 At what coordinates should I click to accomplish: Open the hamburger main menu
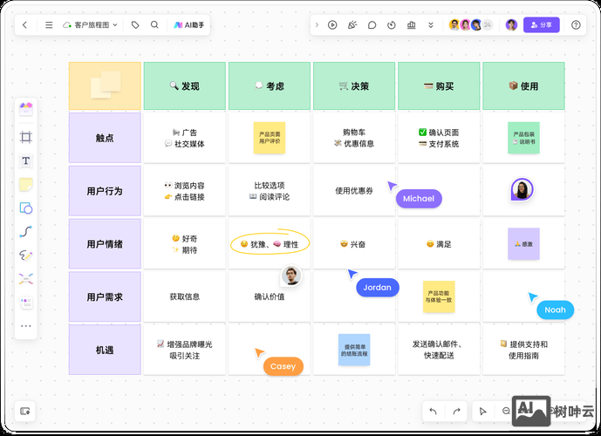pyautogui.click(x=49, y=25)
